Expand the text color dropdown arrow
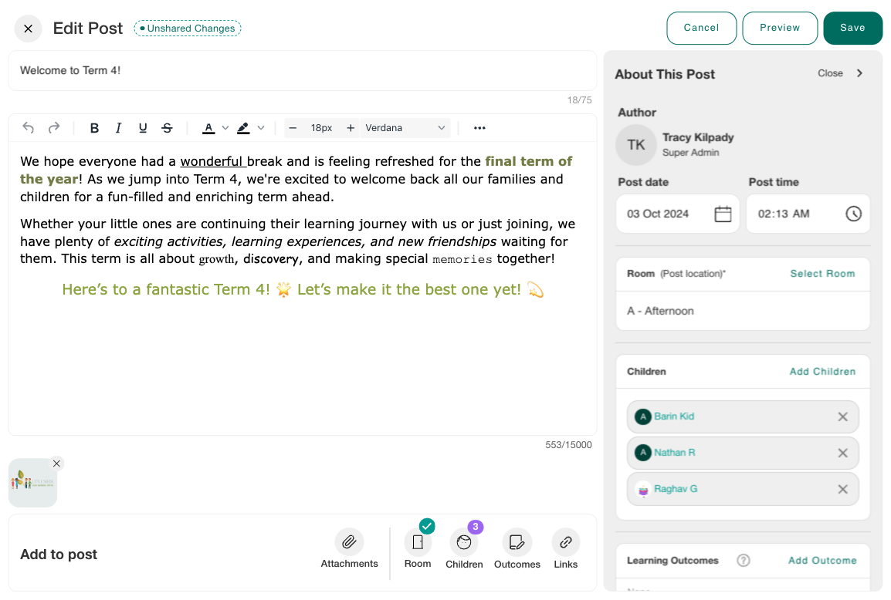The width and height of the screenshot is (891, 600). click(225, 127)
